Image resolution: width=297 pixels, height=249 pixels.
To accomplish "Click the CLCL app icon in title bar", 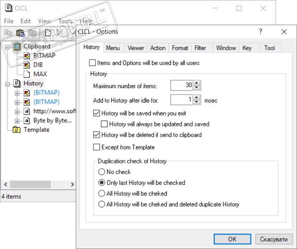I will tap(8, 8).
